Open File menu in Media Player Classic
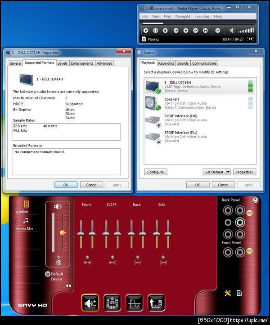The width and height of the screenshot is (270, 325). pos(144,16)
